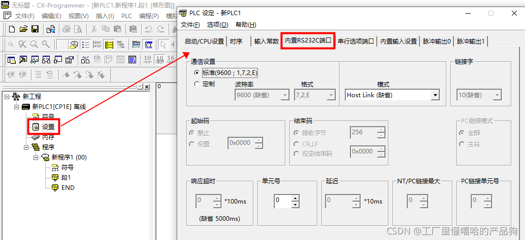Click the greyed-out printer icon

pos(67,29)
